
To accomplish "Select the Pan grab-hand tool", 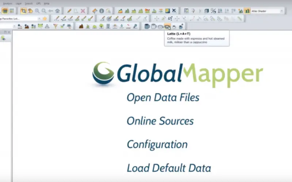I will [30, 11].
